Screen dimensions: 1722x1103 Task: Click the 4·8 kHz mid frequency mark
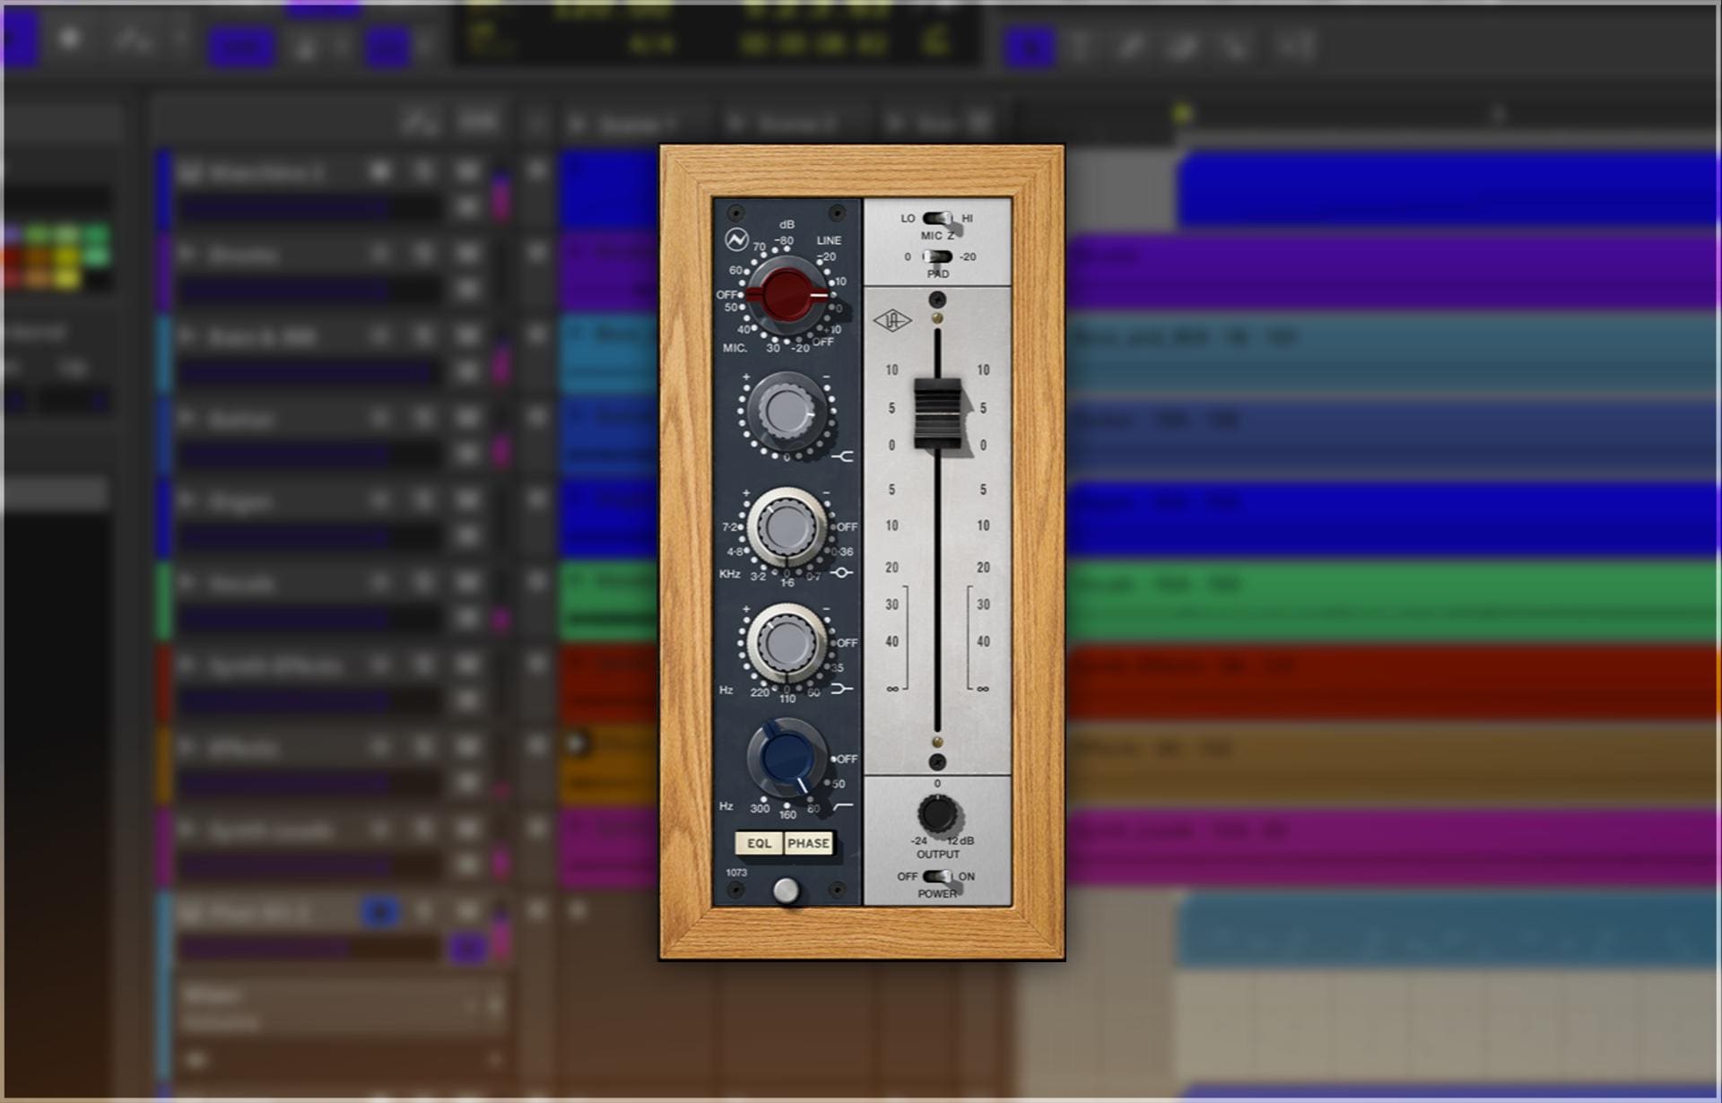(x=734, y=551)
